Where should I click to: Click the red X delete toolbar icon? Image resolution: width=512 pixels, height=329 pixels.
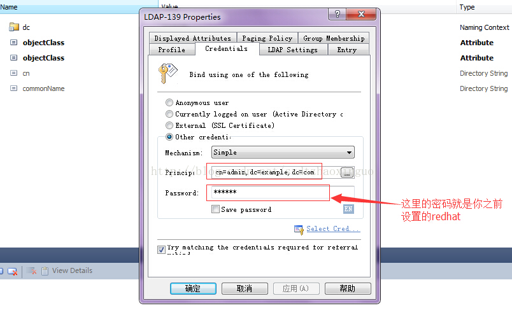coord(13,271)
